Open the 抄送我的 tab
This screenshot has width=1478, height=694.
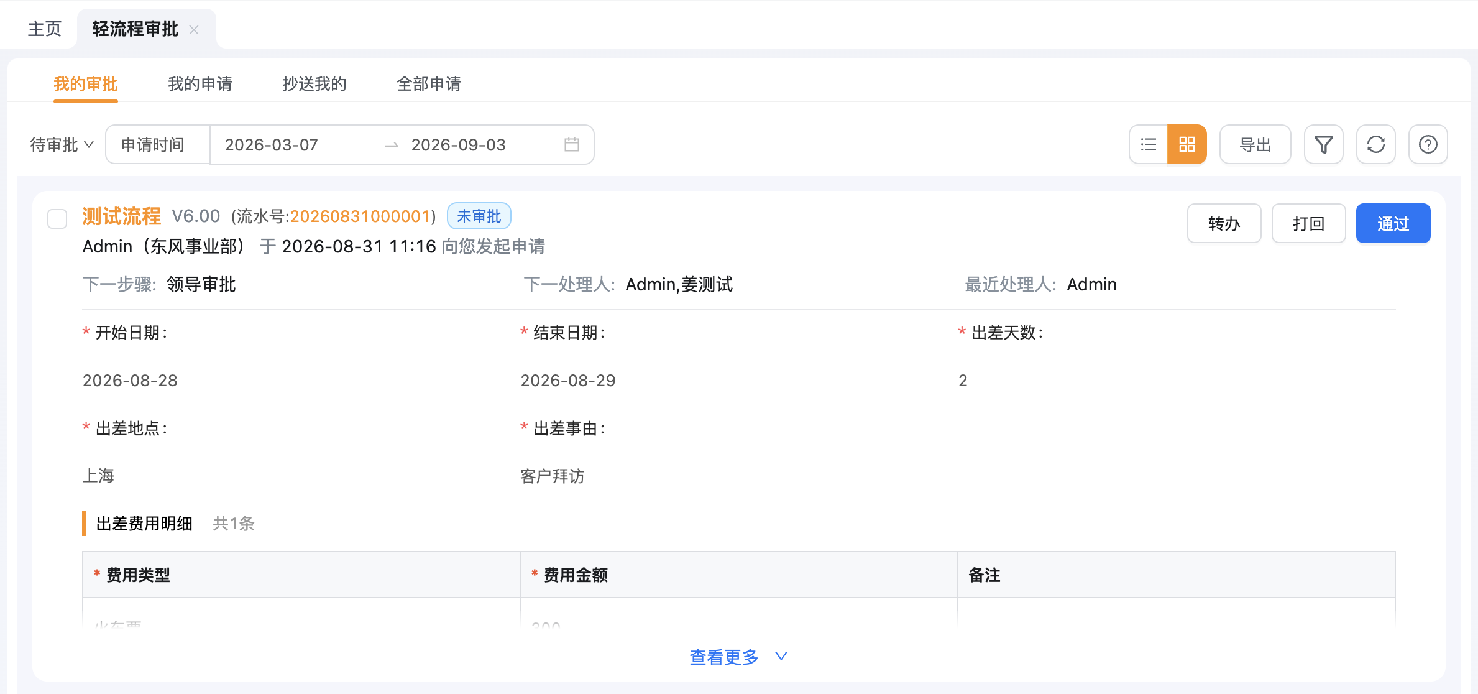(x=314, y=84)
